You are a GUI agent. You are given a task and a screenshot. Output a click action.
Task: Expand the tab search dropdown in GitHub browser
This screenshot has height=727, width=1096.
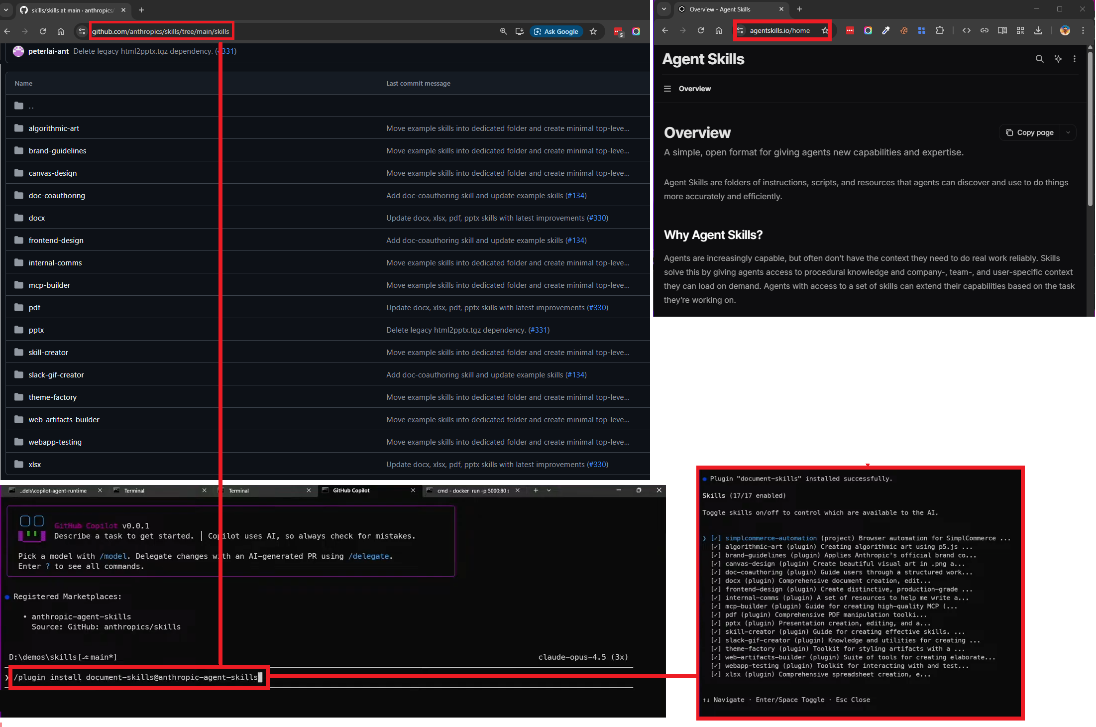(x=6, y=10)
